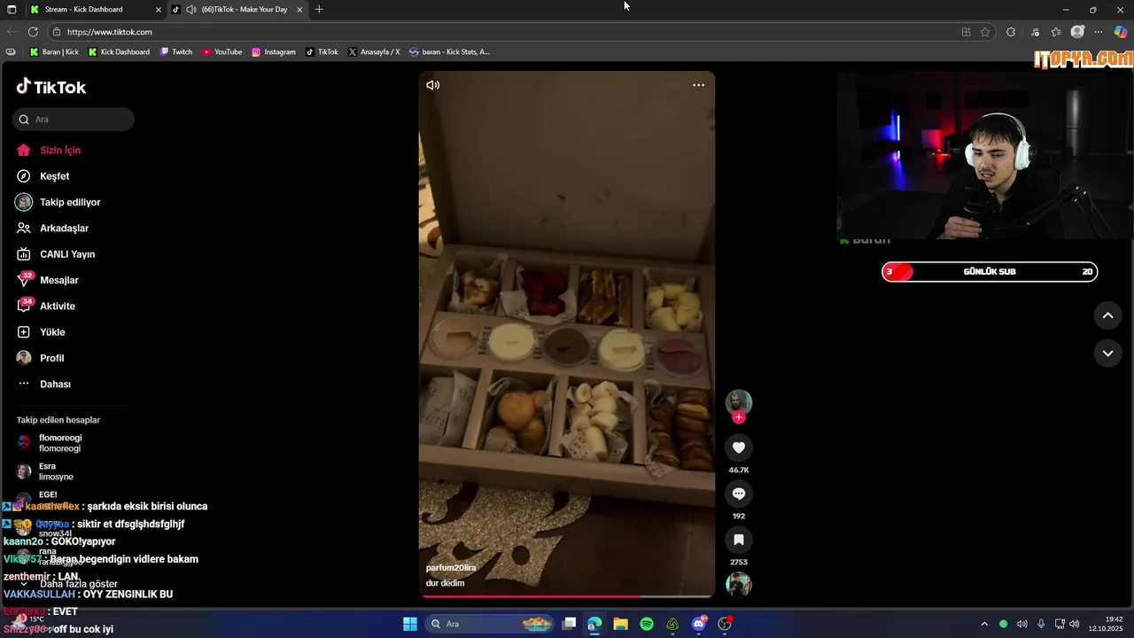Open the sound disc thumbnail below bookmarks
Screen dimensions: 1134x638
[x=739, y=585]
